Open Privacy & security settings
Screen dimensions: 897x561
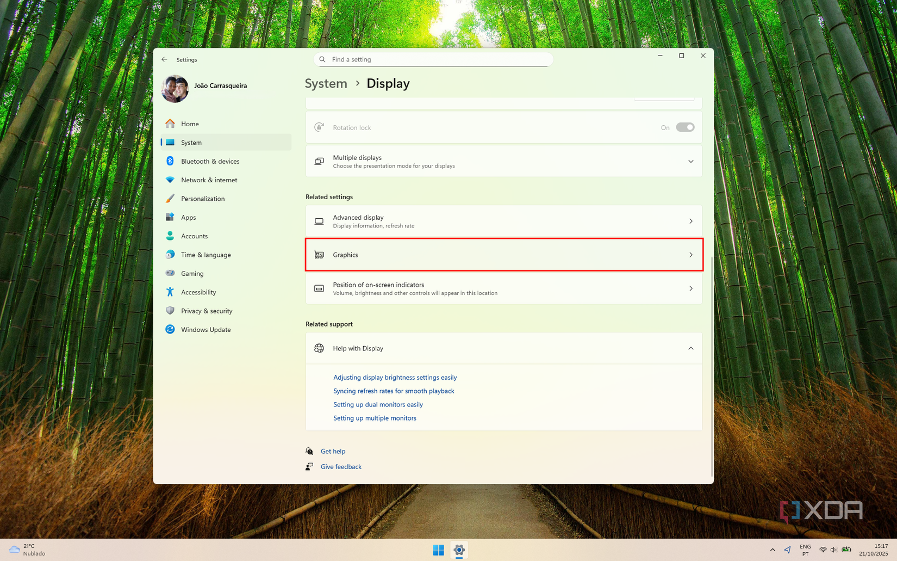[207, 311]
